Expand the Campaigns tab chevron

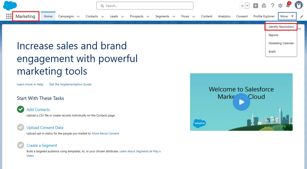[x=78, y=16]
